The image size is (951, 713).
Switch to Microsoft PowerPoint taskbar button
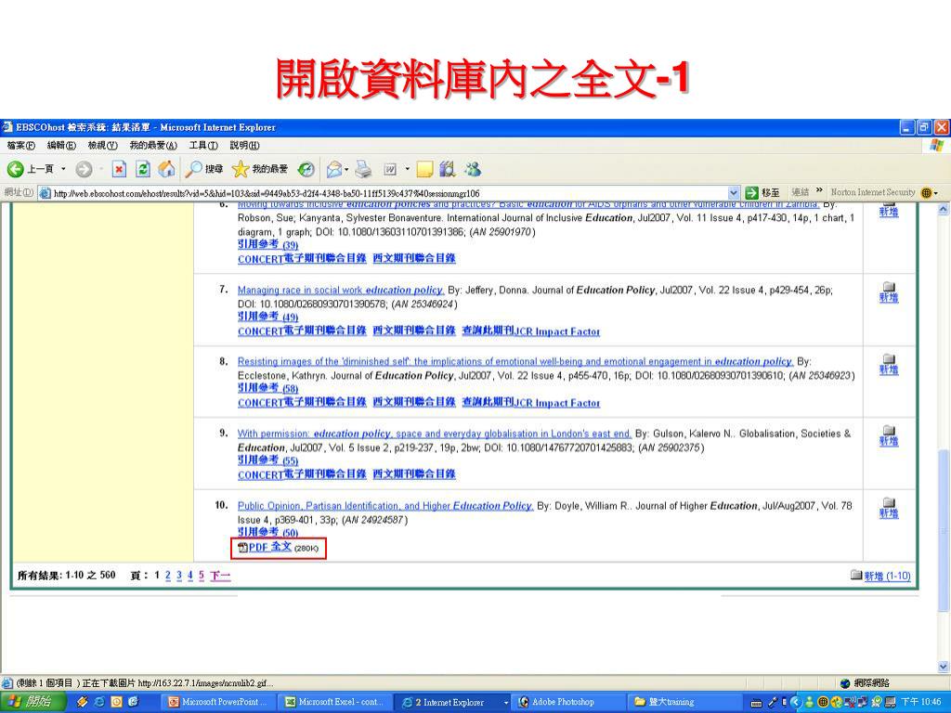220,702
